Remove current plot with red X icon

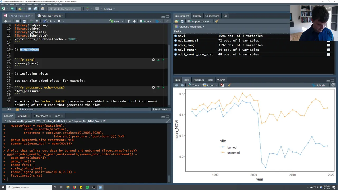coord(222,85)
